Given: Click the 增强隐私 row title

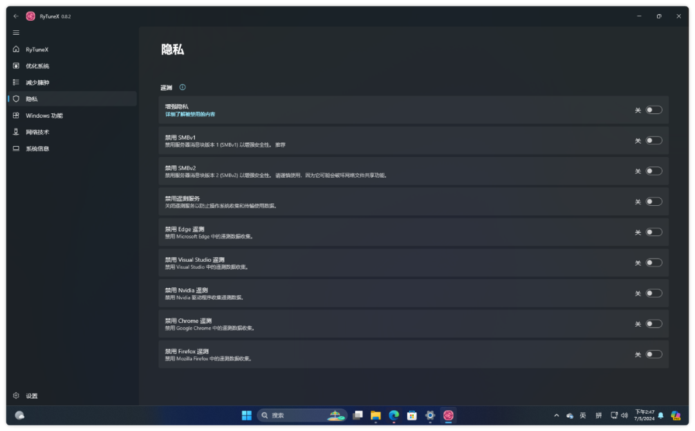Looking at the screenshot, I should (x=177, y=106).
